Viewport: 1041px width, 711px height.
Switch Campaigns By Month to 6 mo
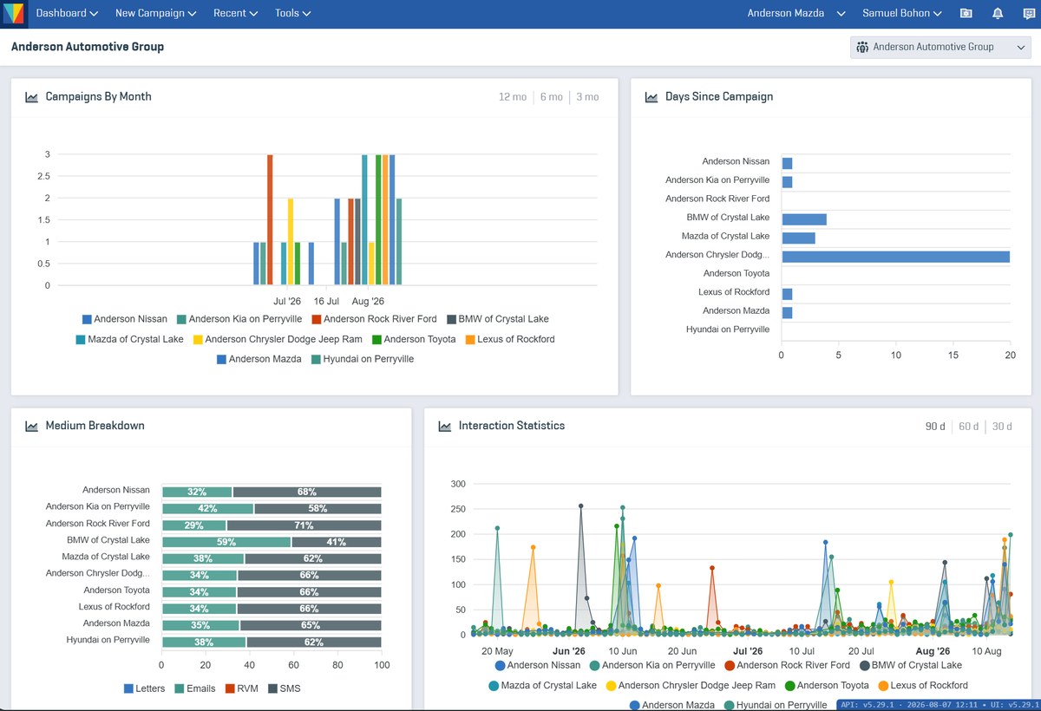(x=551, y=97)
